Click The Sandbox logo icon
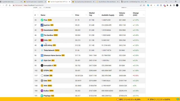The image size is (180, 101). [x=42, y=35]
